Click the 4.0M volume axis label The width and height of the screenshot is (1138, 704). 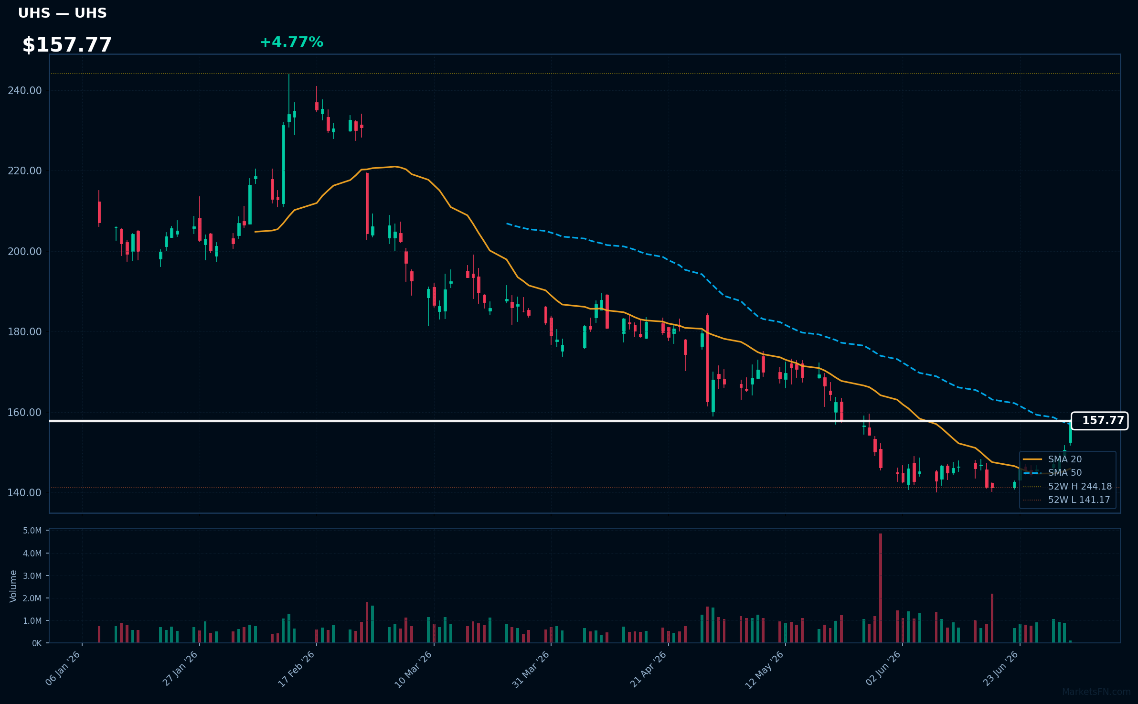click(x=32, y=554)
